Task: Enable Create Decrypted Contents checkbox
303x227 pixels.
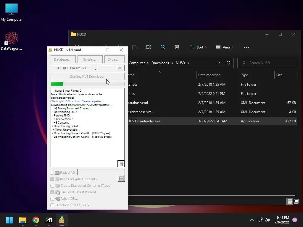Action: pos(52,186)
